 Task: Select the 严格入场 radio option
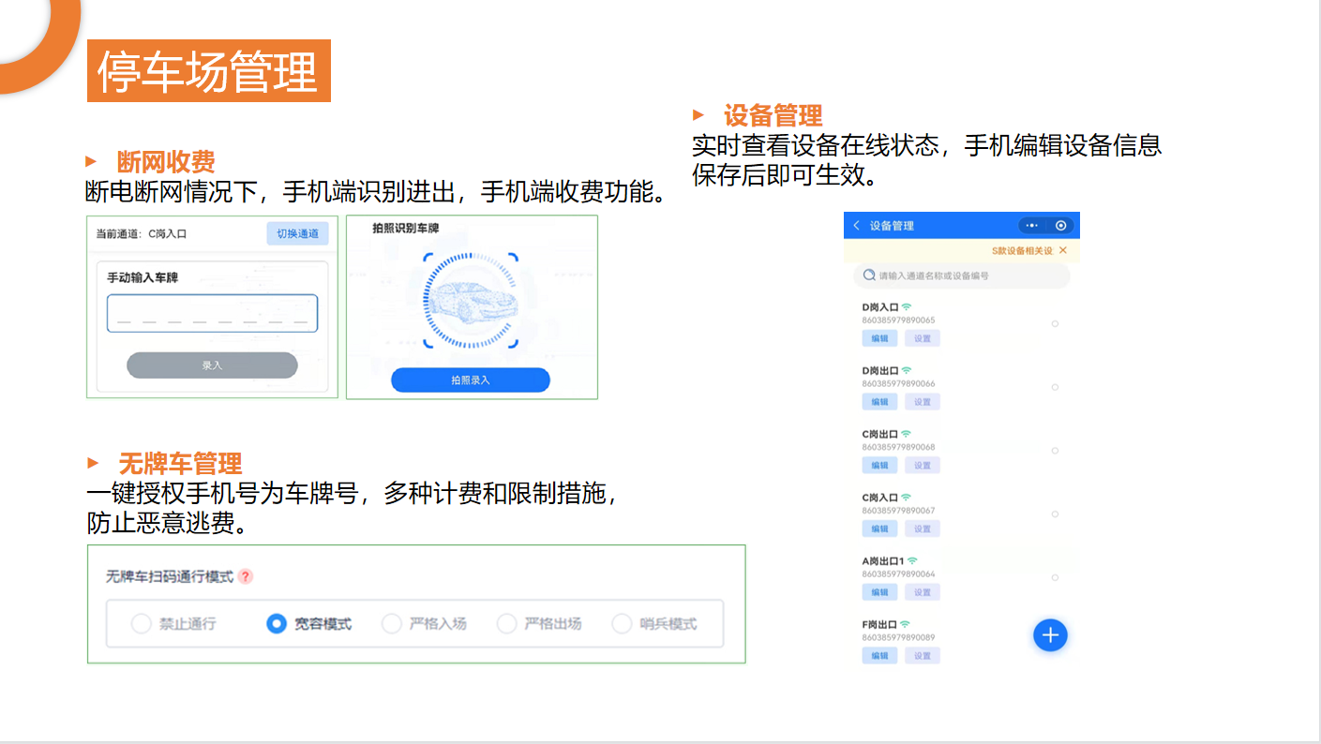392,624
